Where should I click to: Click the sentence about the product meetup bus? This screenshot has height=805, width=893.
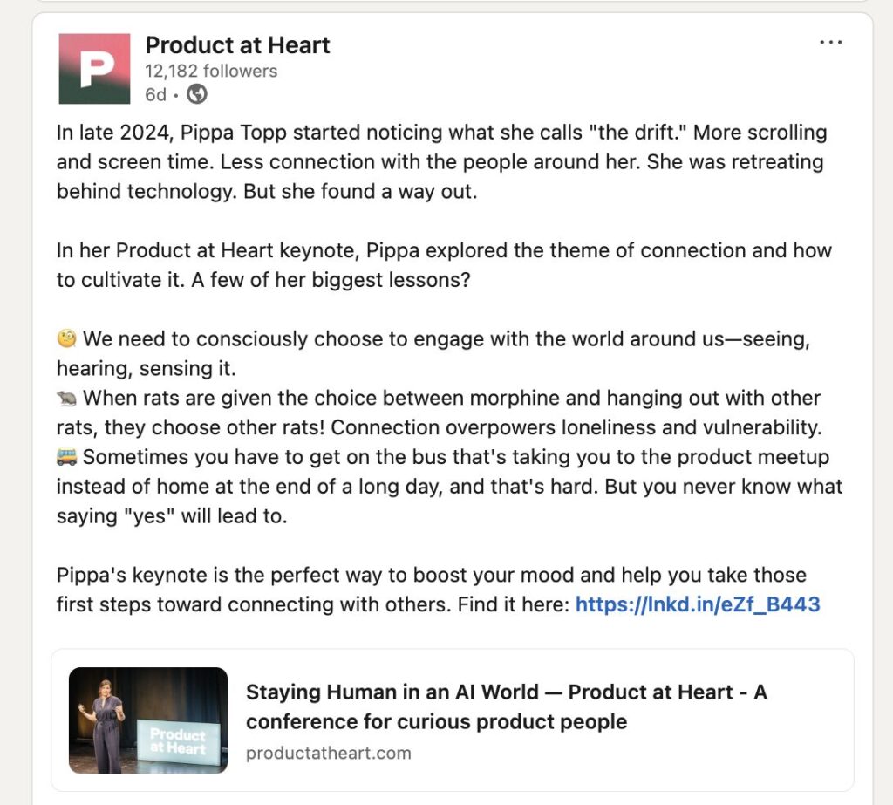pyautogui.click(x=450, y=487)
